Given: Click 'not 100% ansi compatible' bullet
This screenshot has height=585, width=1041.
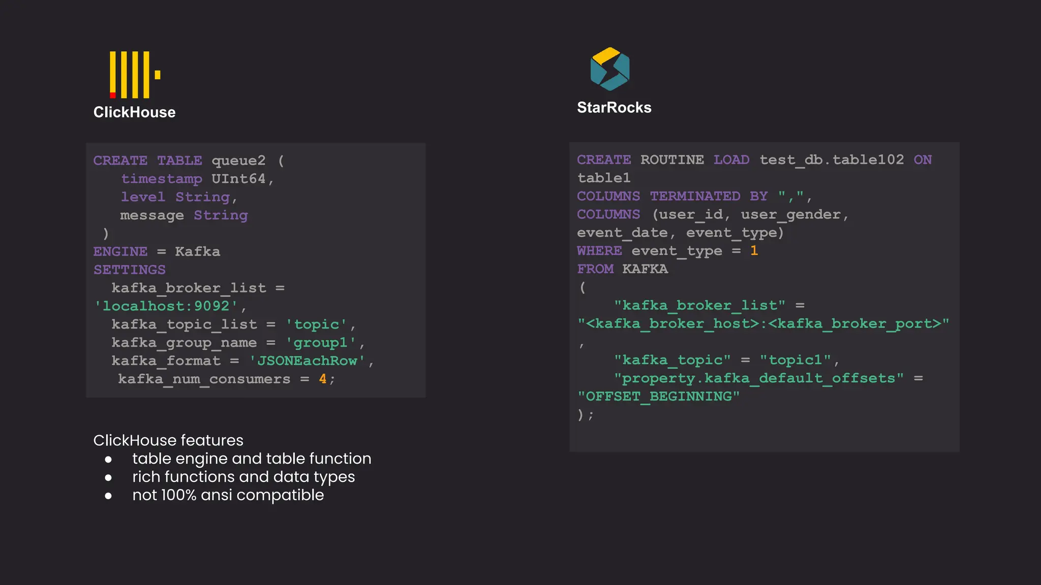Looking at the screenshot, I should point(228,495).
